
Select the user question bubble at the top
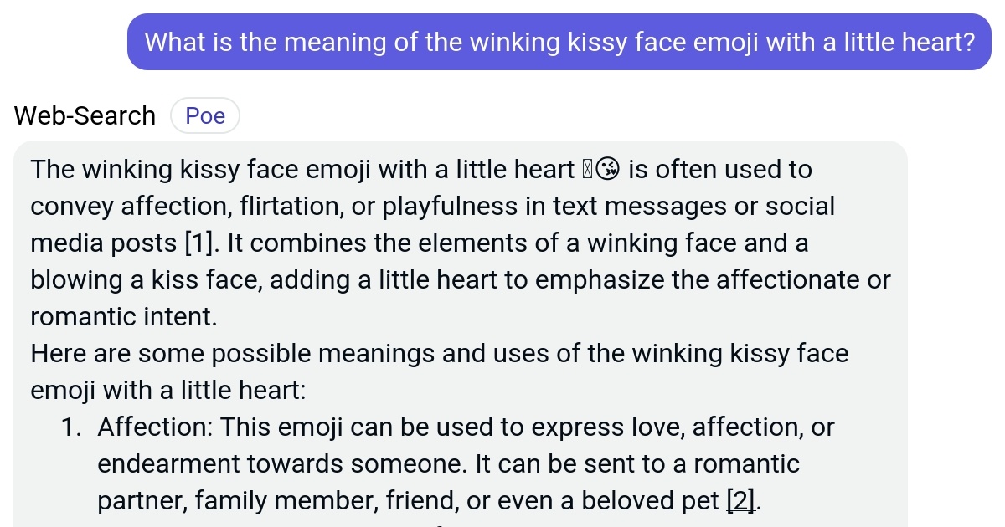[x=559, y=42]
